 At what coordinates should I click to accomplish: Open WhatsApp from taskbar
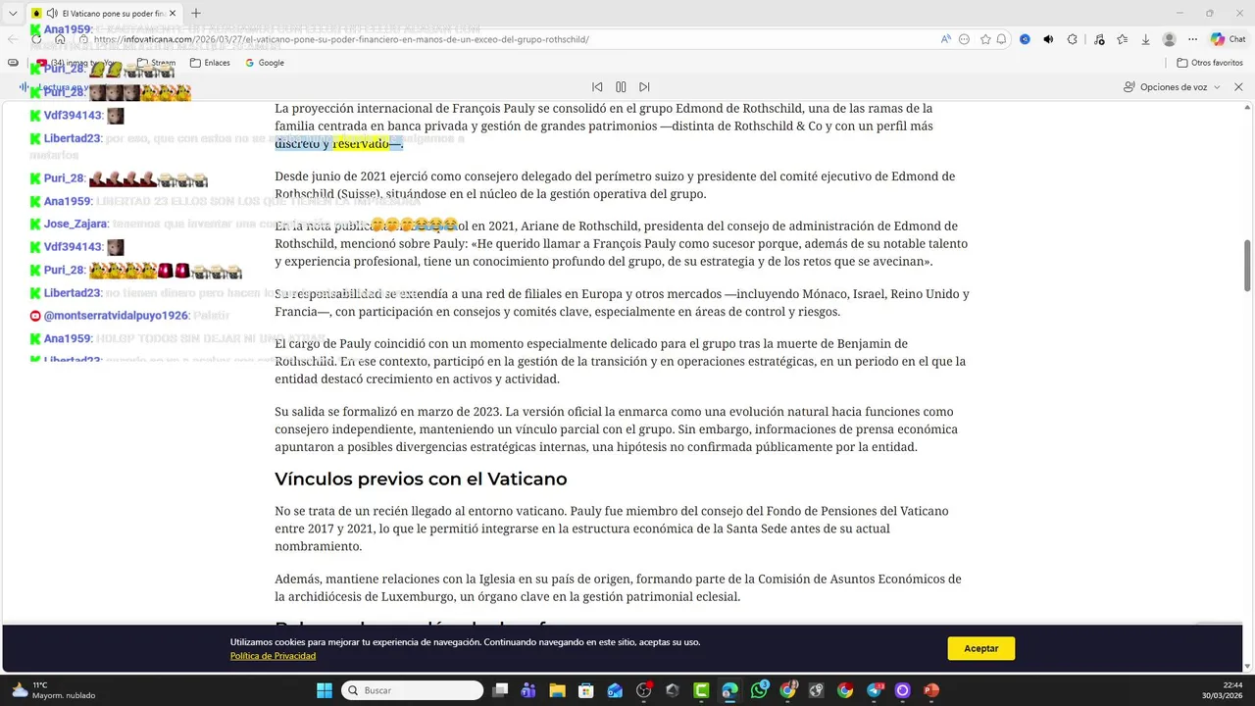click(x=759, y=690)
